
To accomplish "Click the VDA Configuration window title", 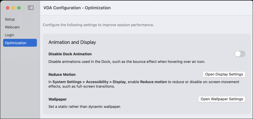I will pos(77,8).
